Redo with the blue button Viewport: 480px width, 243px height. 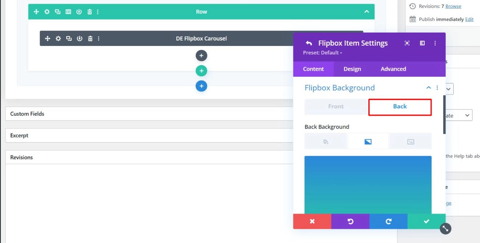[388, 221]
